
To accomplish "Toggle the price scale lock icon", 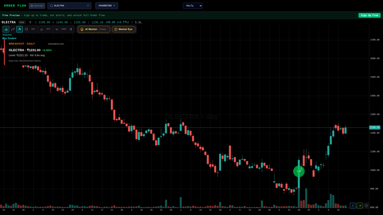I will coord(353,205).
